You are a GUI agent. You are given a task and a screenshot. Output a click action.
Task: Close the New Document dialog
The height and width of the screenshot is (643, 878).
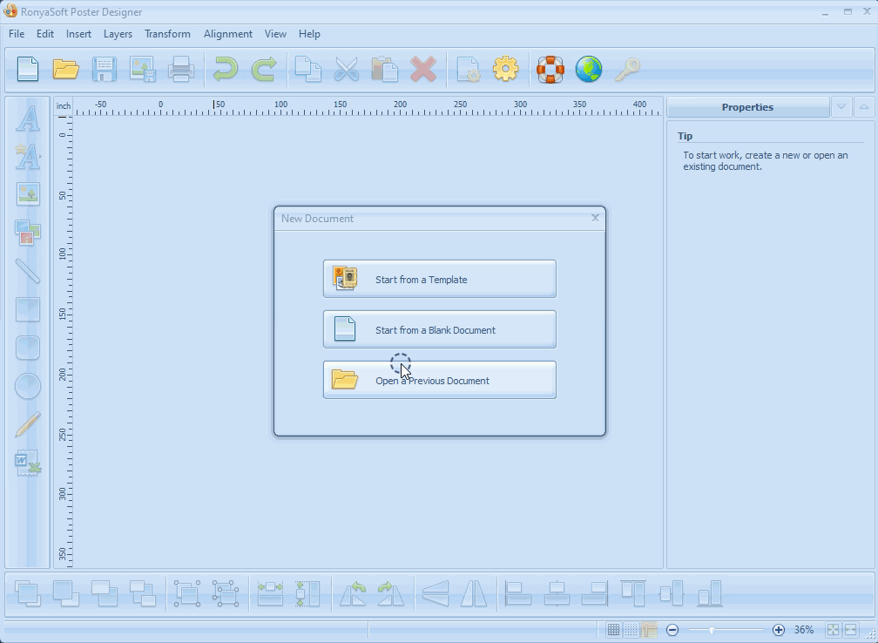(595, 218)
